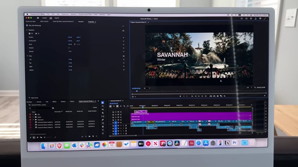Screen dimensions: 298x167
Task: Toggle the Opacity keyframe stopwatch
Action: tap(123, 51)
